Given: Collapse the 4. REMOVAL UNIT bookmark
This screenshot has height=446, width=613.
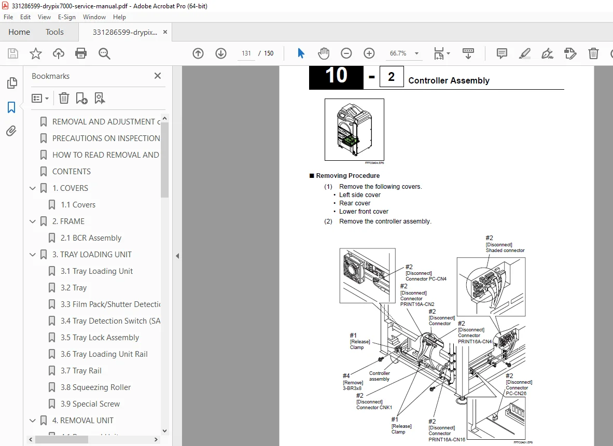Looking at the screenshot, I should pos(33,421).
